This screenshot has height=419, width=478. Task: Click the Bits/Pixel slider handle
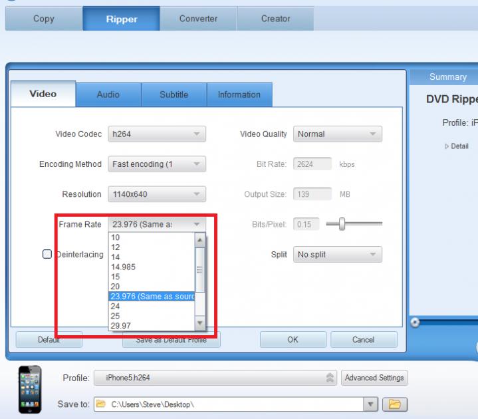(x=342, y=224)
